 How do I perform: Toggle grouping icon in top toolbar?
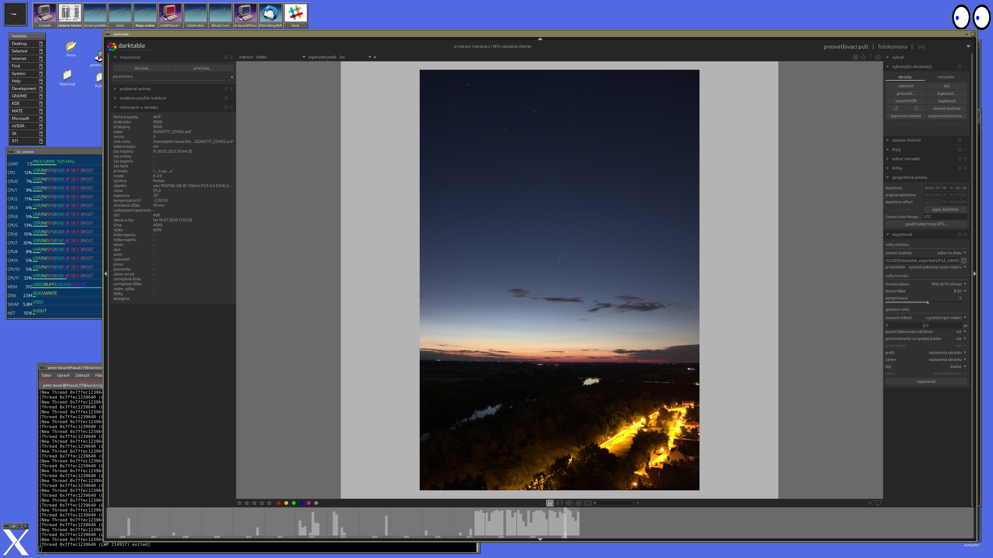855,57
